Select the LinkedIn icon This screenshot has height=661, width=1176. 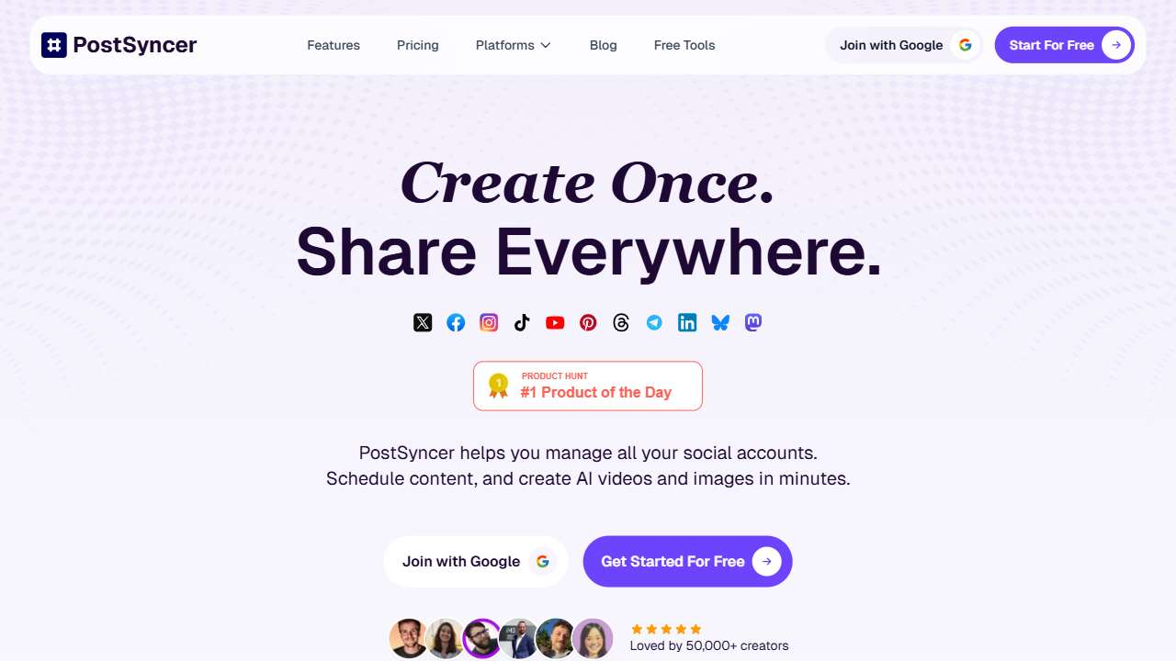[687, 322]
